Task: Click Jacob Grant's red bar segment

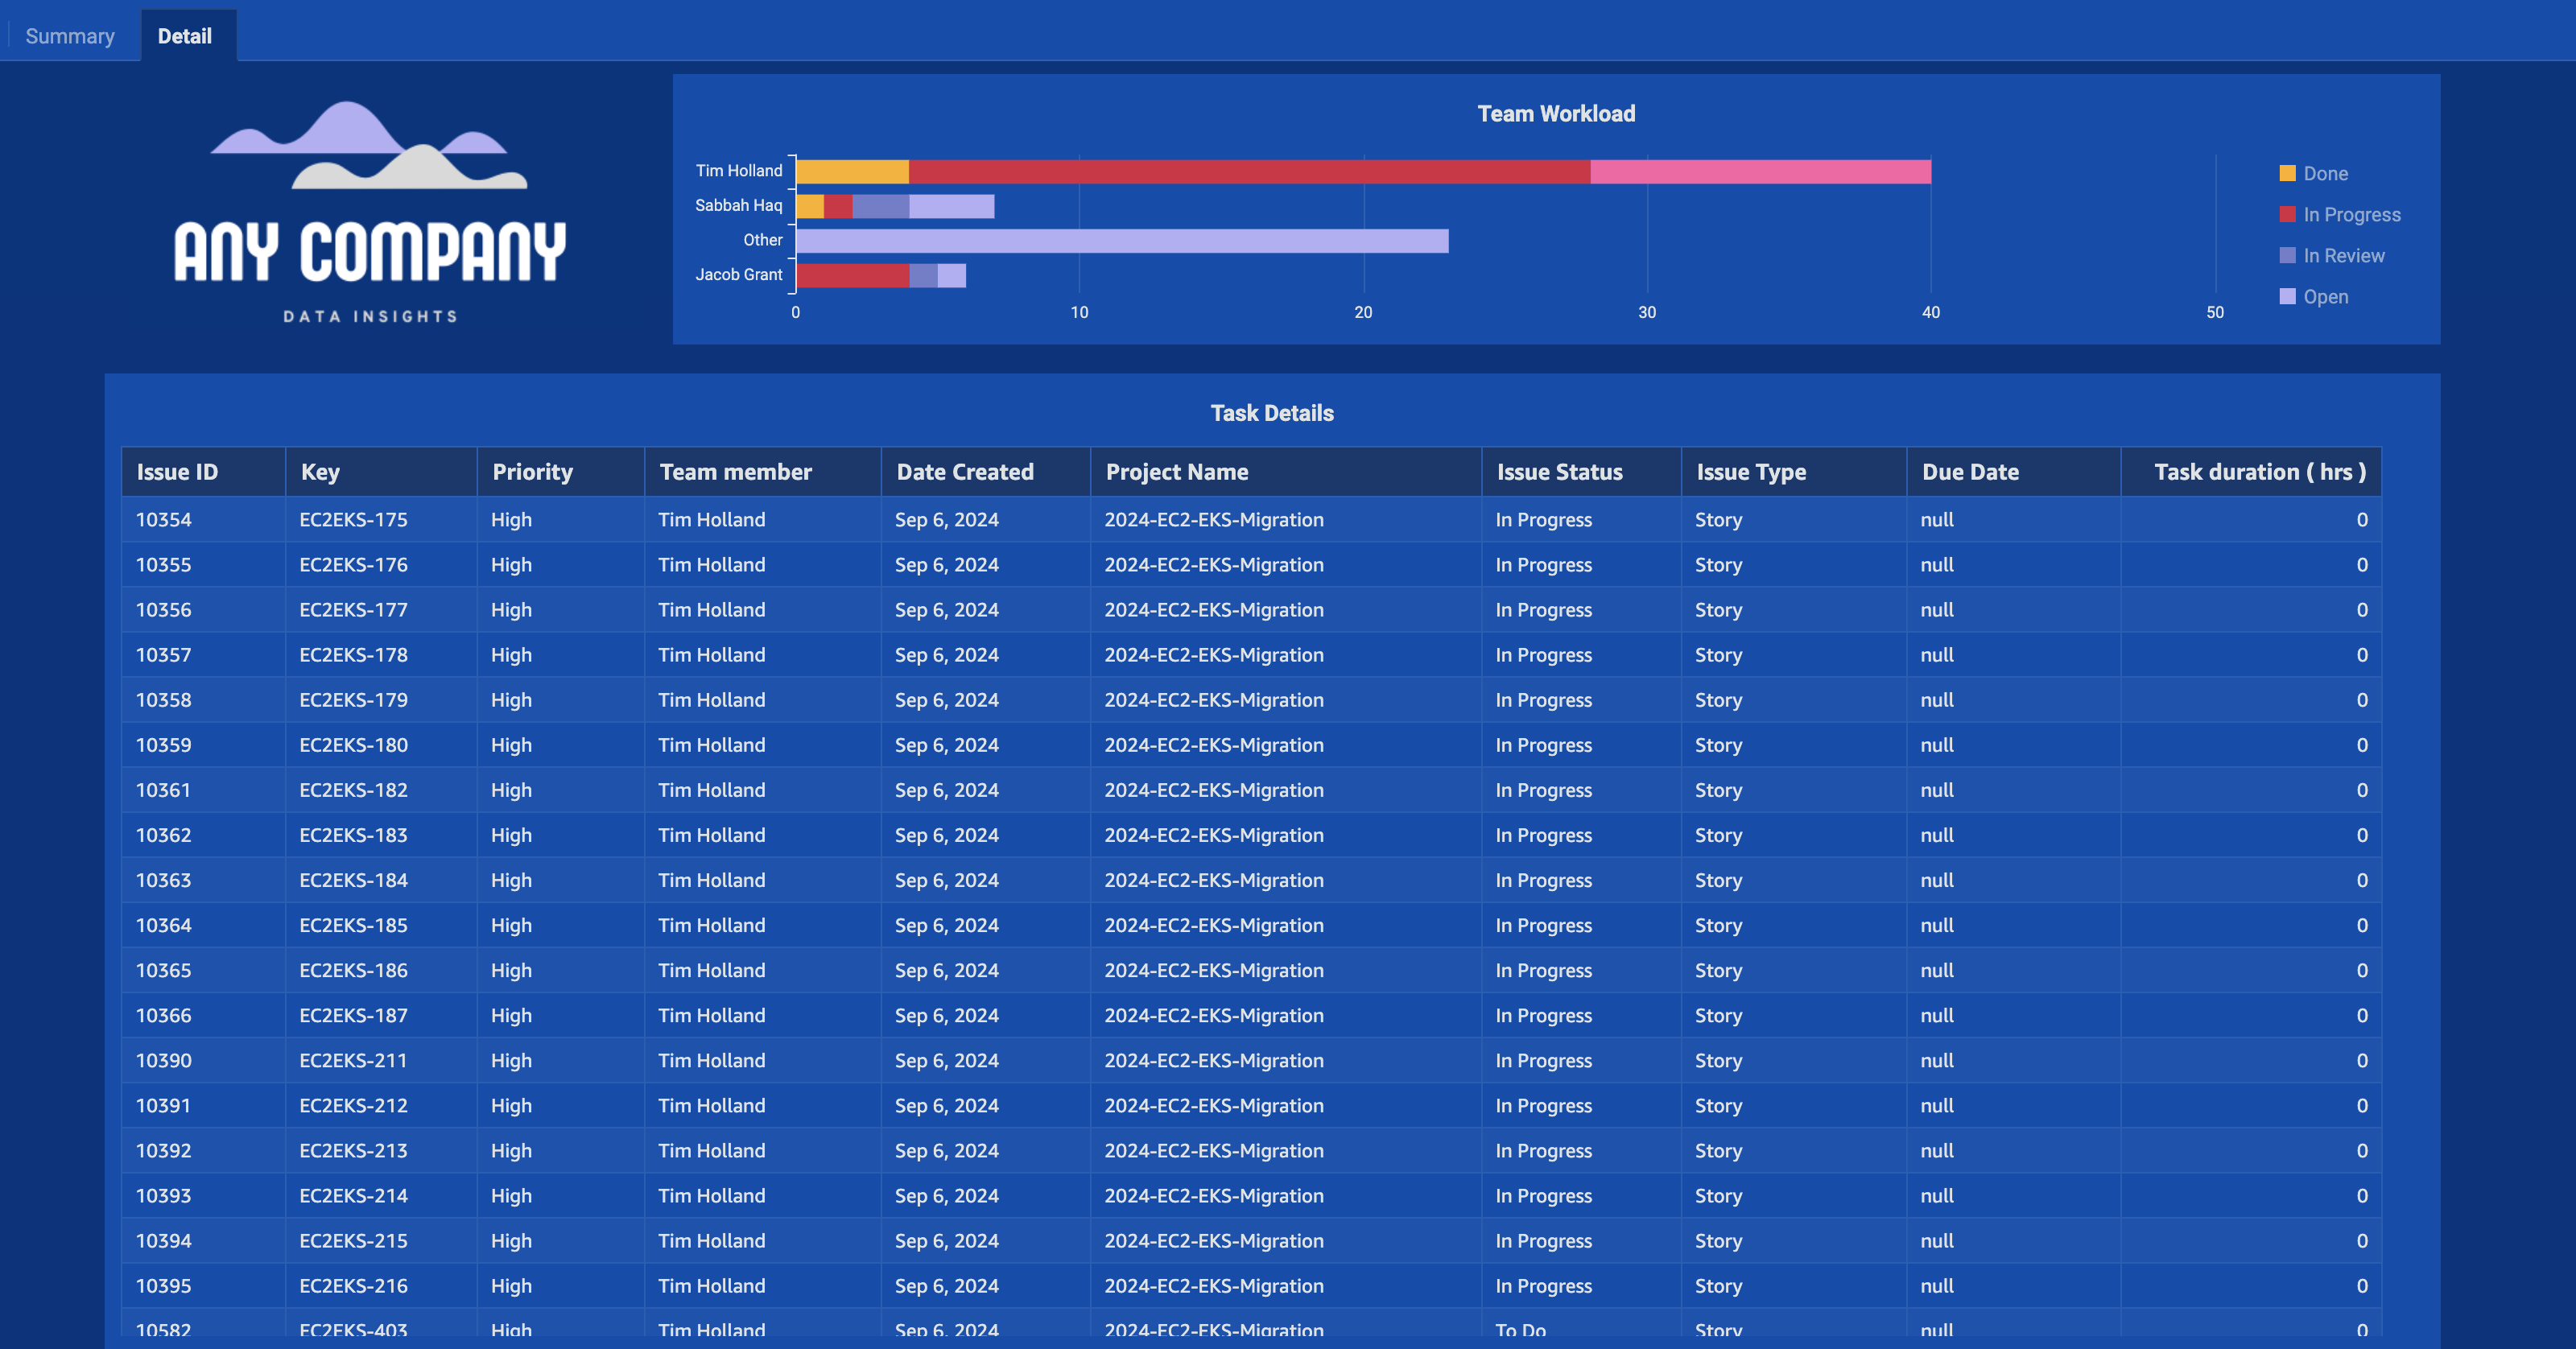Action: [852, 275]
